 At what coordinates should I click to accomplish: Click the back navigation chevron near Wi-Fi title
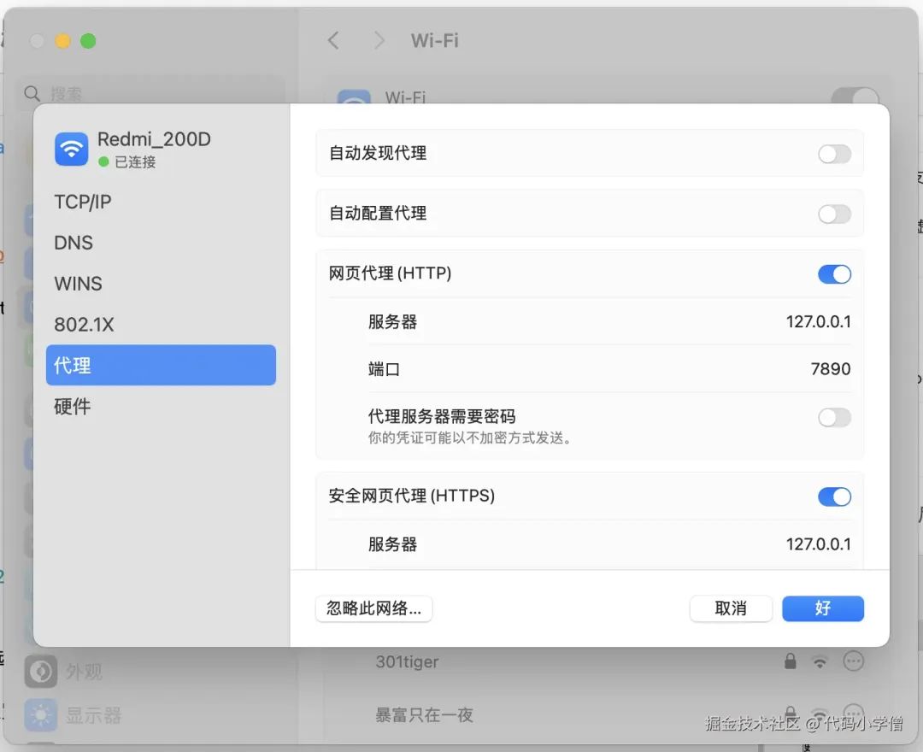click(333, 40)
